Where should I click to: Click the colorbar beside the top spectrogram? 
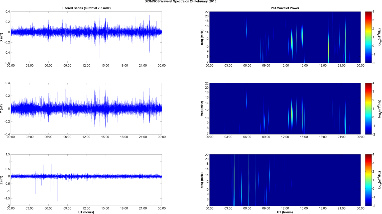coord(368,37)
